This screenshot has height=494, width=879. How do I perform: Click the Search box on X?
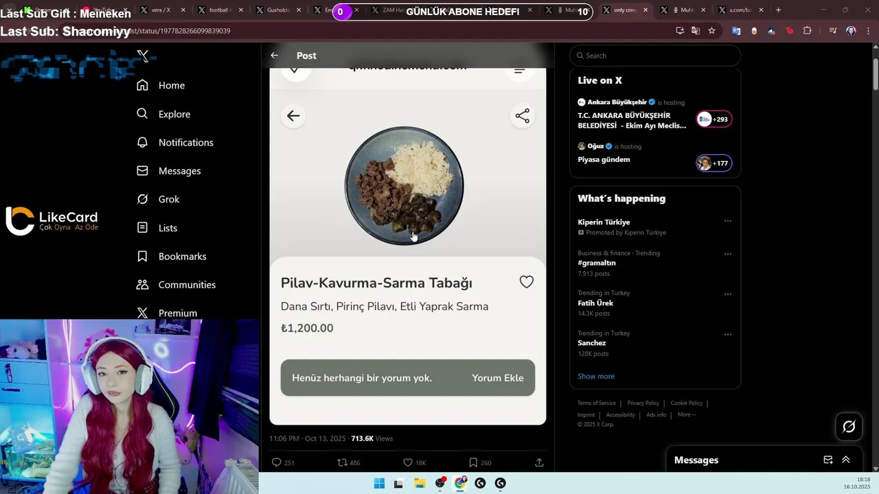tap(655, 56)
